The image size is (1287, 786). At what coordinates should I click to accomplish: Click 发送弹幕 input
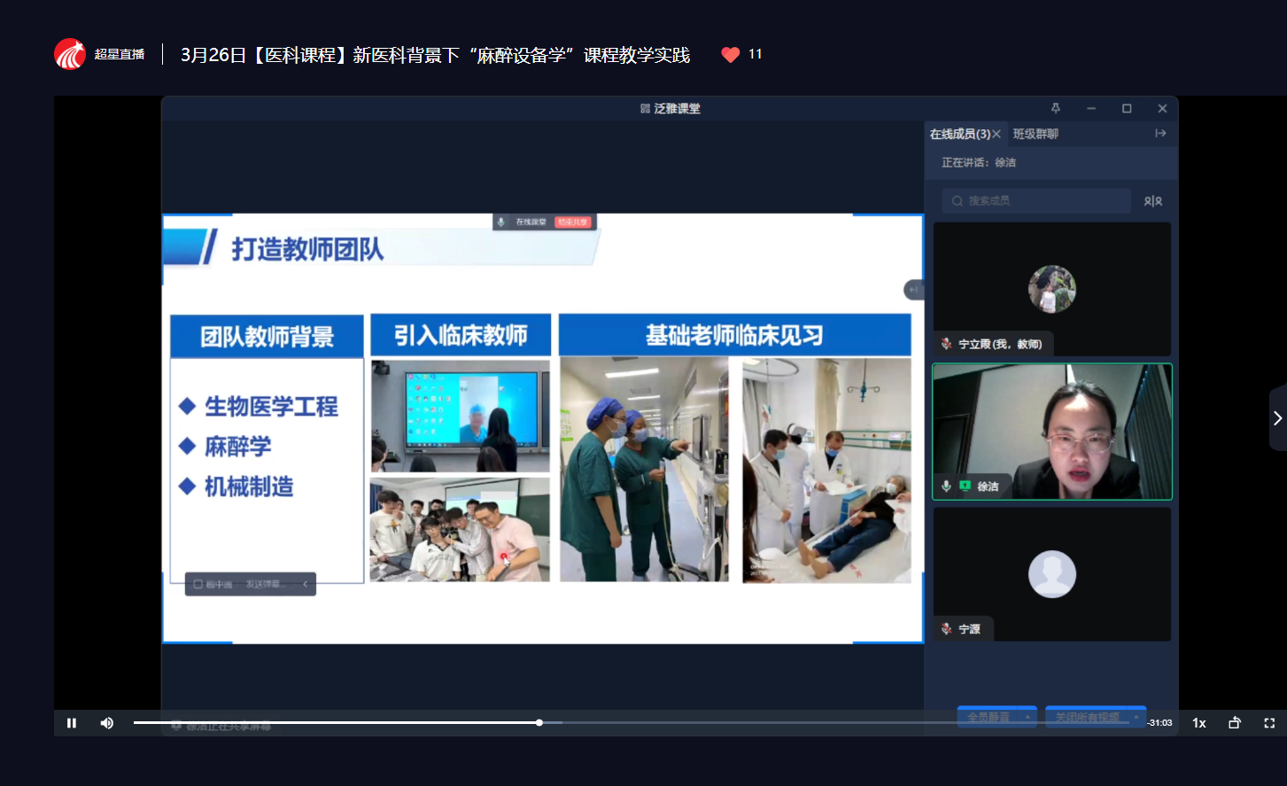point(264,584)
